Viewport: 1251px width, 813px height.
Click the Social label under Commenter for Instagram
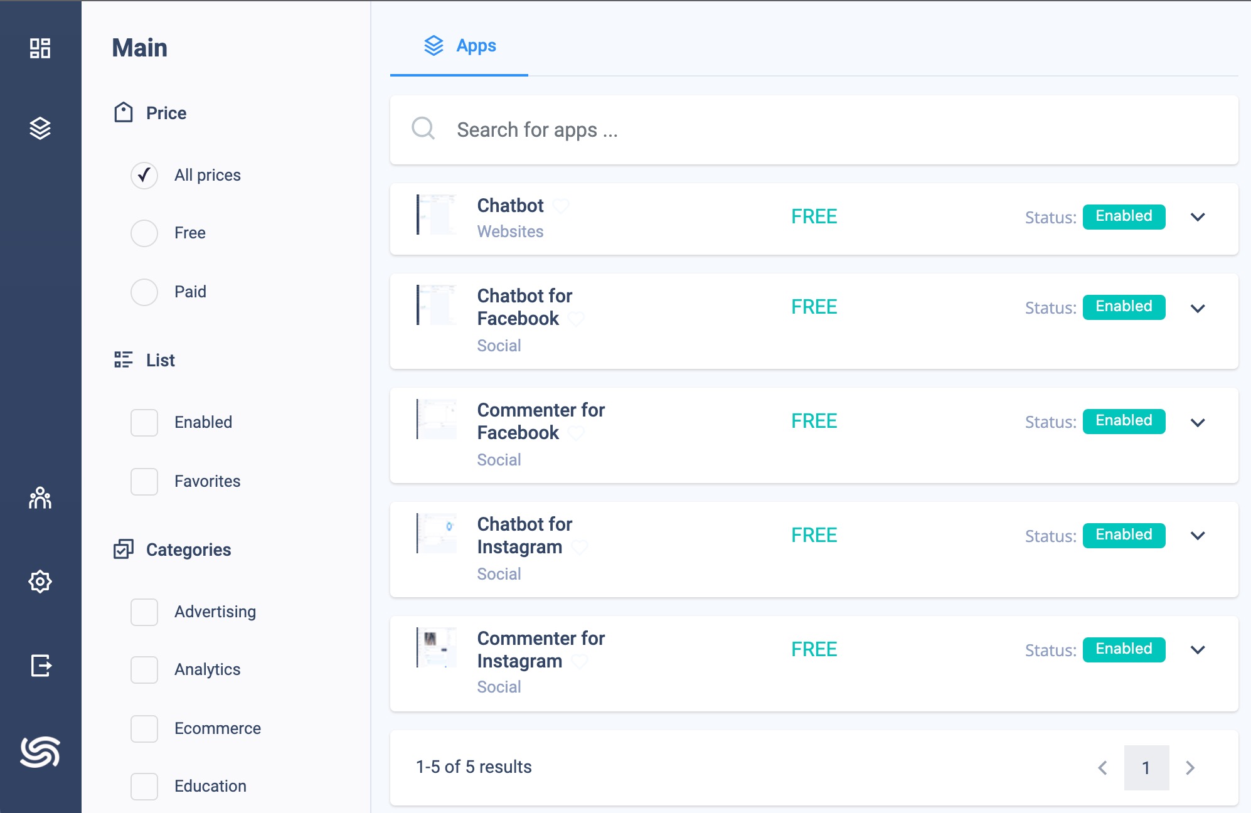[499, 687]
